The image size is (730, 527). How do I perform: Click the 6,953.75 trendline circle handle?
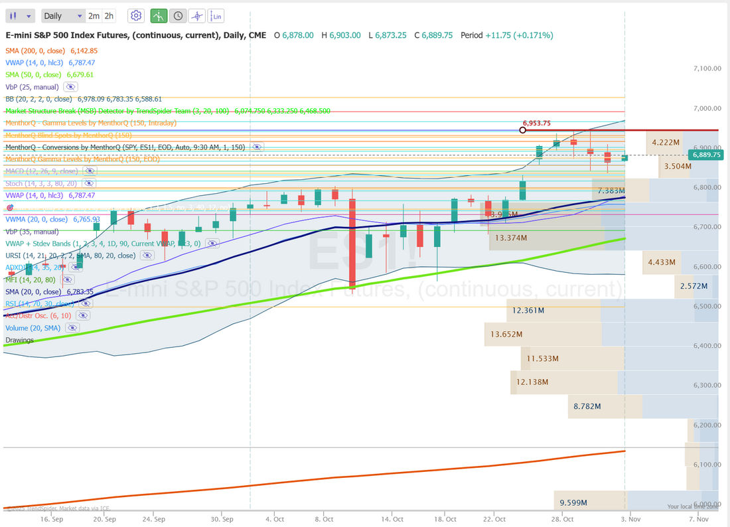[x=523, y=129]
